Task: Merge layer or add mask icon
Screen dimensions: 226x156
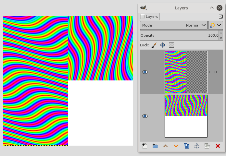Action: point(207,146)
